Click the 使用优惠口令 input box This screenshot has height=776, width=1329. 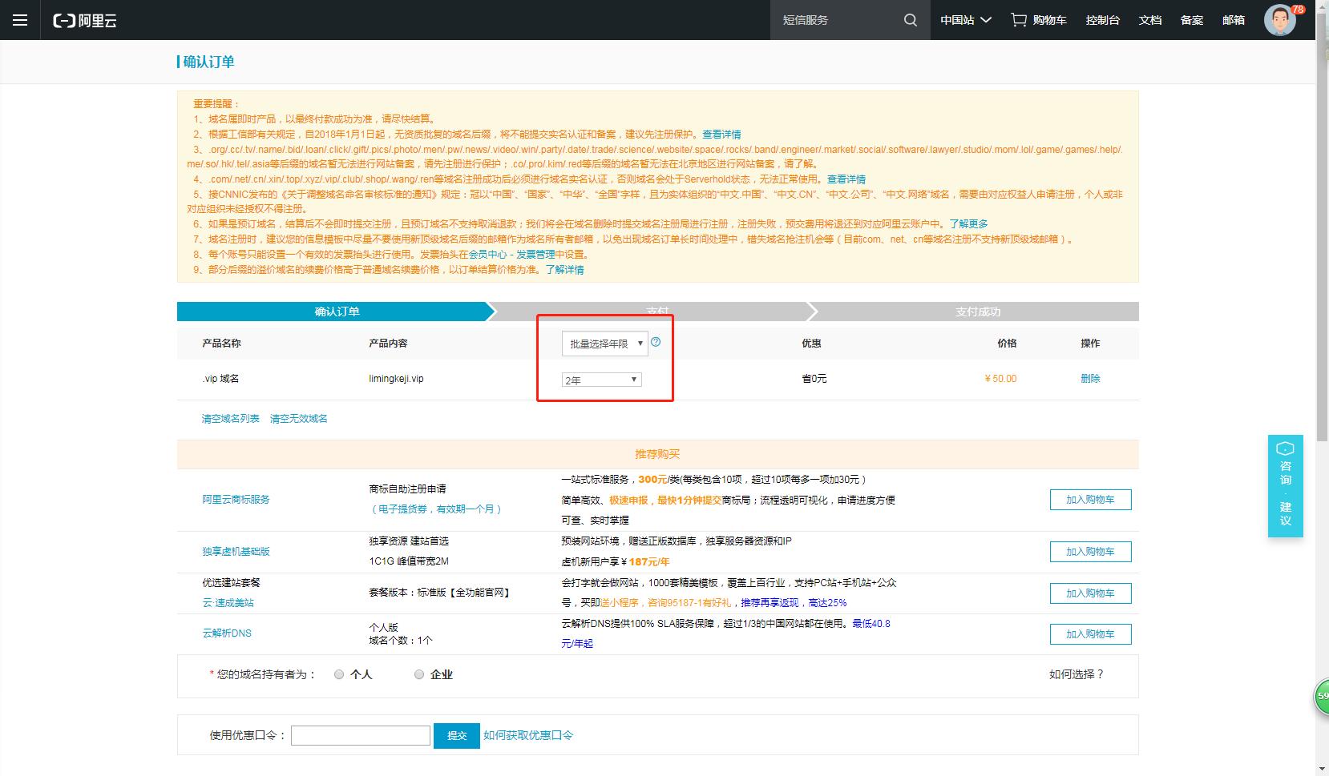[361, 735]
